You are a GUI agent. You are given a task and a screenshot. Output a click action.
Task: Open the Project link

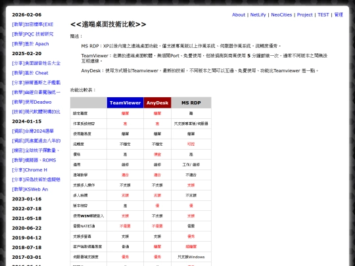304,14
